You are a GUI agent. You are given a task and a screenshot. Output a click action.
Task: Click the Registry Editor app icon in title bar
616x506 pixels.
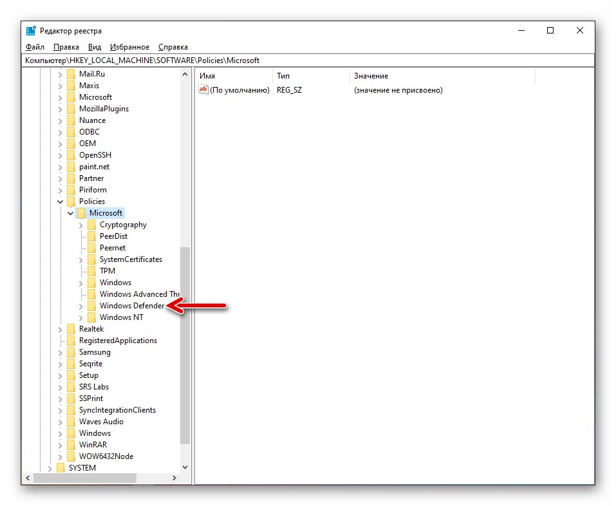[x=31, y=31]
